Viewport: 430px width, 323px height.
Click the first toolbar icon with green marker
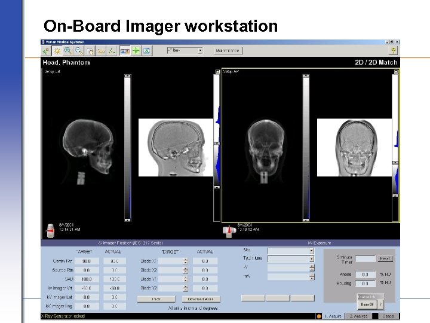[46, 51]
